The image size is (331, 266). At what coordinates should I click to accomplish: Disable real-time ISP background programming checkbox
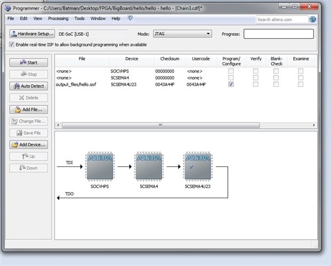click(x=12, y=45)
